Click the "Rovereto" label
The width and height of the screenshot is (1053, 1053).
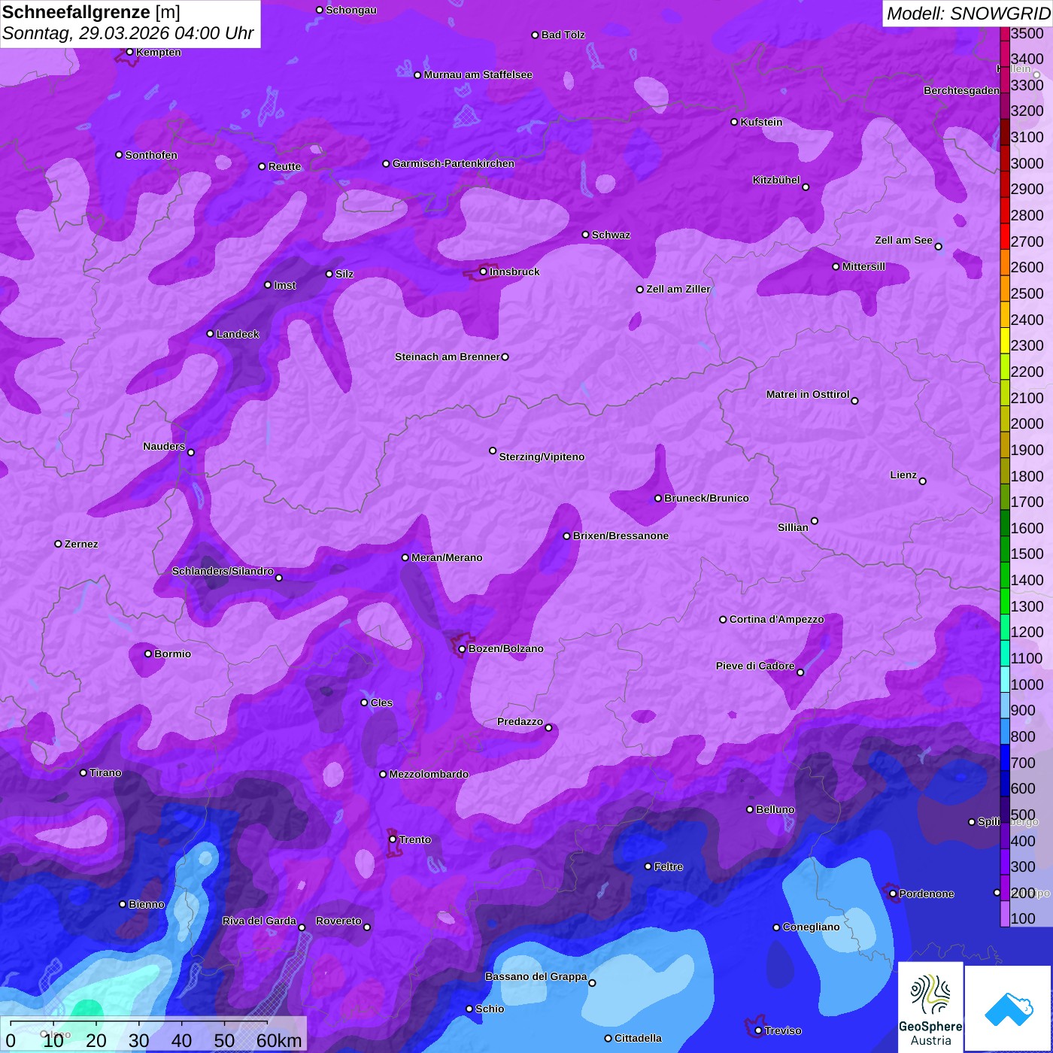click(338, 921)
